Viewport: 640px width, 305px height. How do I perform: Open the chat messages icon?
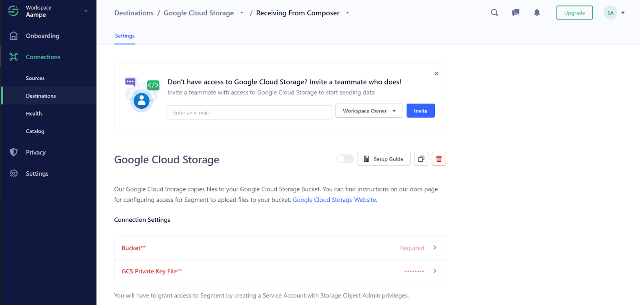click(516, 12)
